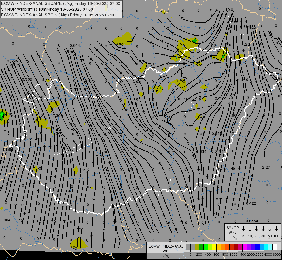Click the CAPE label in the legend
This screenshot has width=282, height=260.
tap(166, 251)
